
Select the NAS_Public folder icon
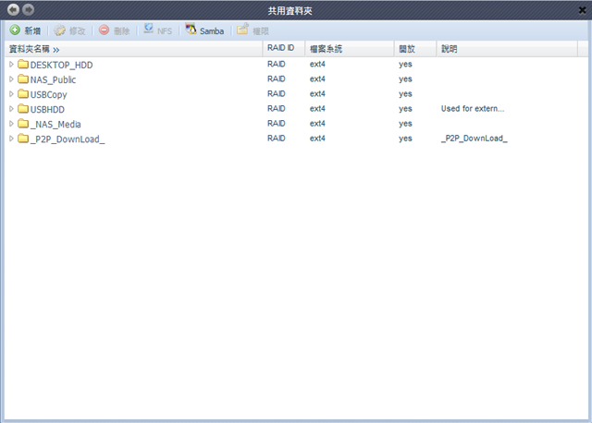click(23, 79)
